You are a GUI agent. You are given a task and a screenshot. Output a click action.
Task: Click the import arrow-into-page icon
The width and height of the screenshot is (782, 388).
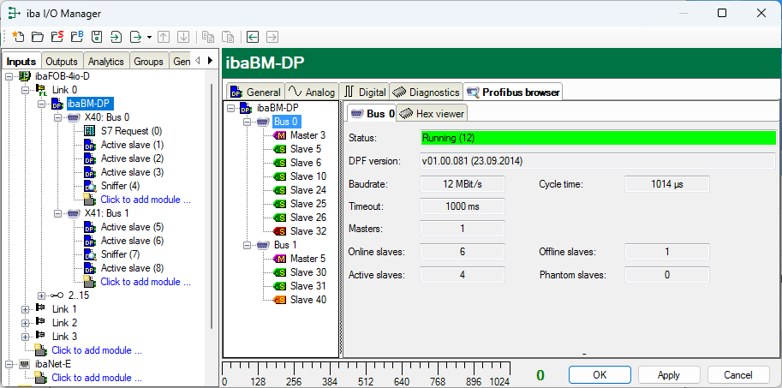[x=116, y=37]
